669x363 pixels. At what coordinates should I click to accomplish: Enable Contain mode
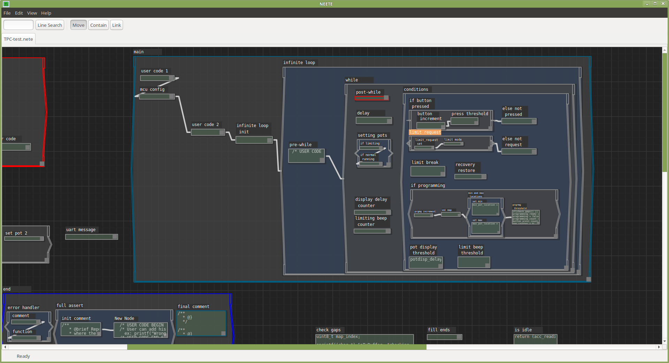point(98,25)
